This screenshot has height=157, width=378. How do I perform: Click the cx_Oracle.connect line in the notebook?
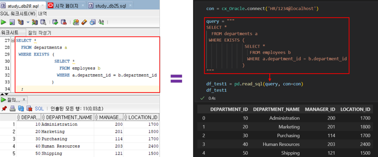[x=262, y=9]
